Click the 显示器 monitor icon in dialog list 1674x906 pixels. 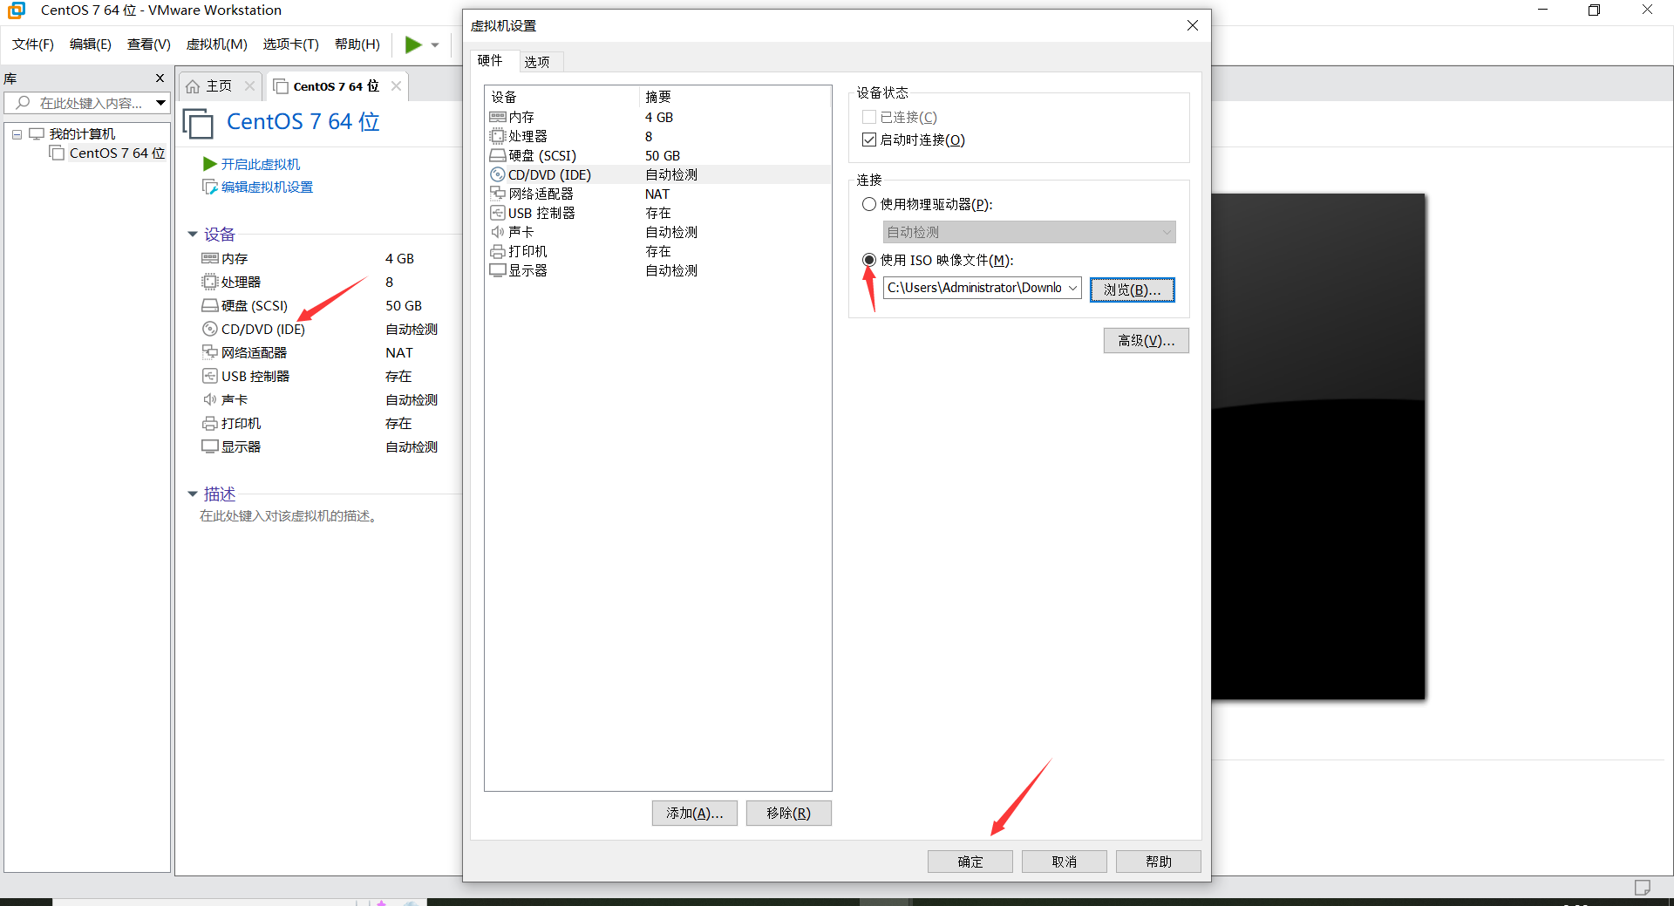498,270
